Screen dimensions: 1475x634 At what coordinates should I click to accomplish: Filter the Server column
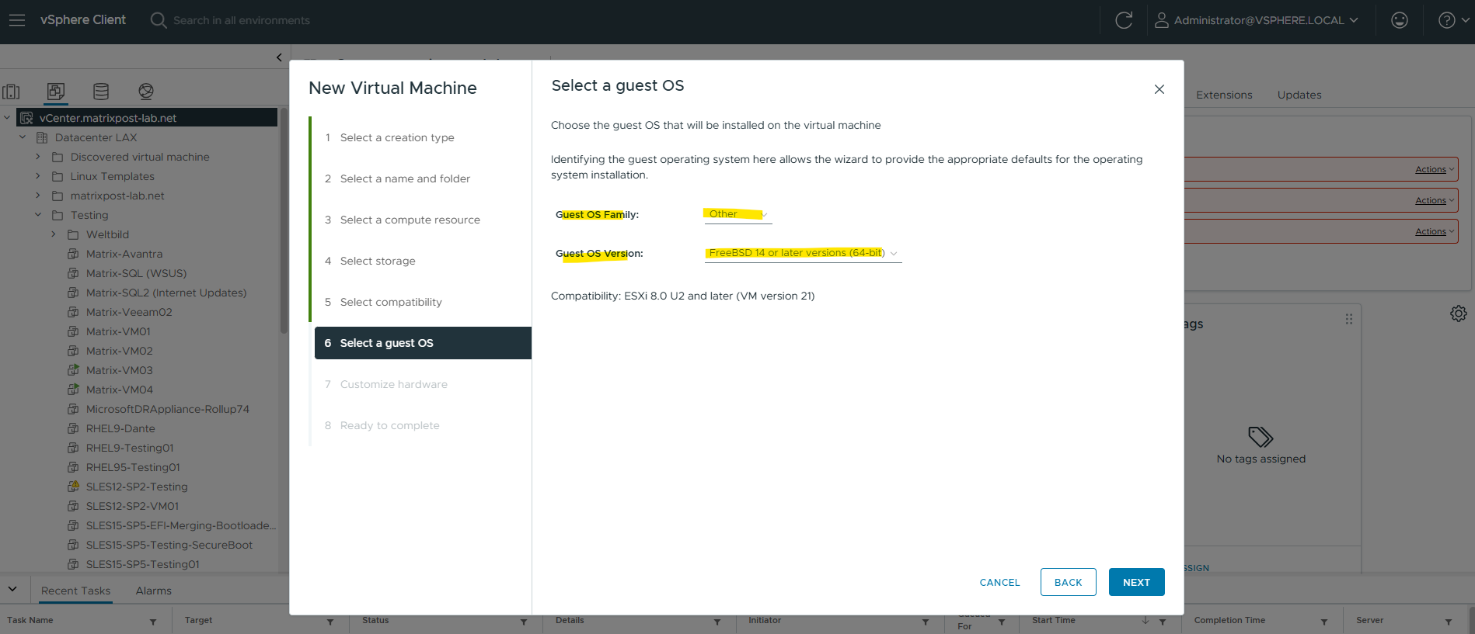[x=1449, y=622]
